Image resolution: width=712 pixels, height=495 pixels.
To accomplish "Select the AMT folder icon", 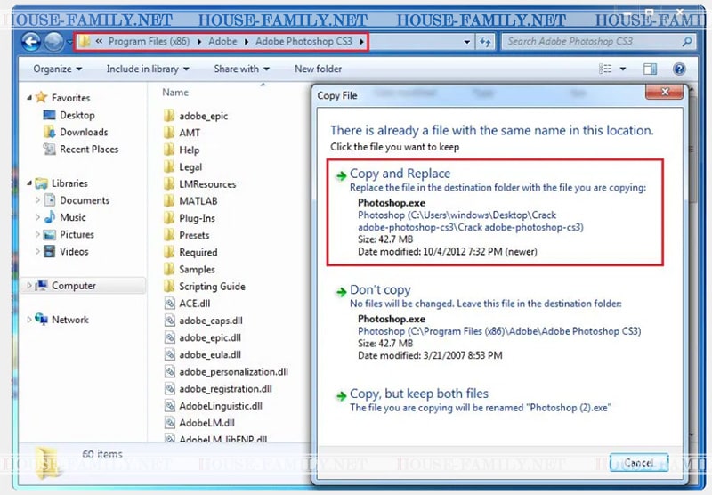I will 169,133.
